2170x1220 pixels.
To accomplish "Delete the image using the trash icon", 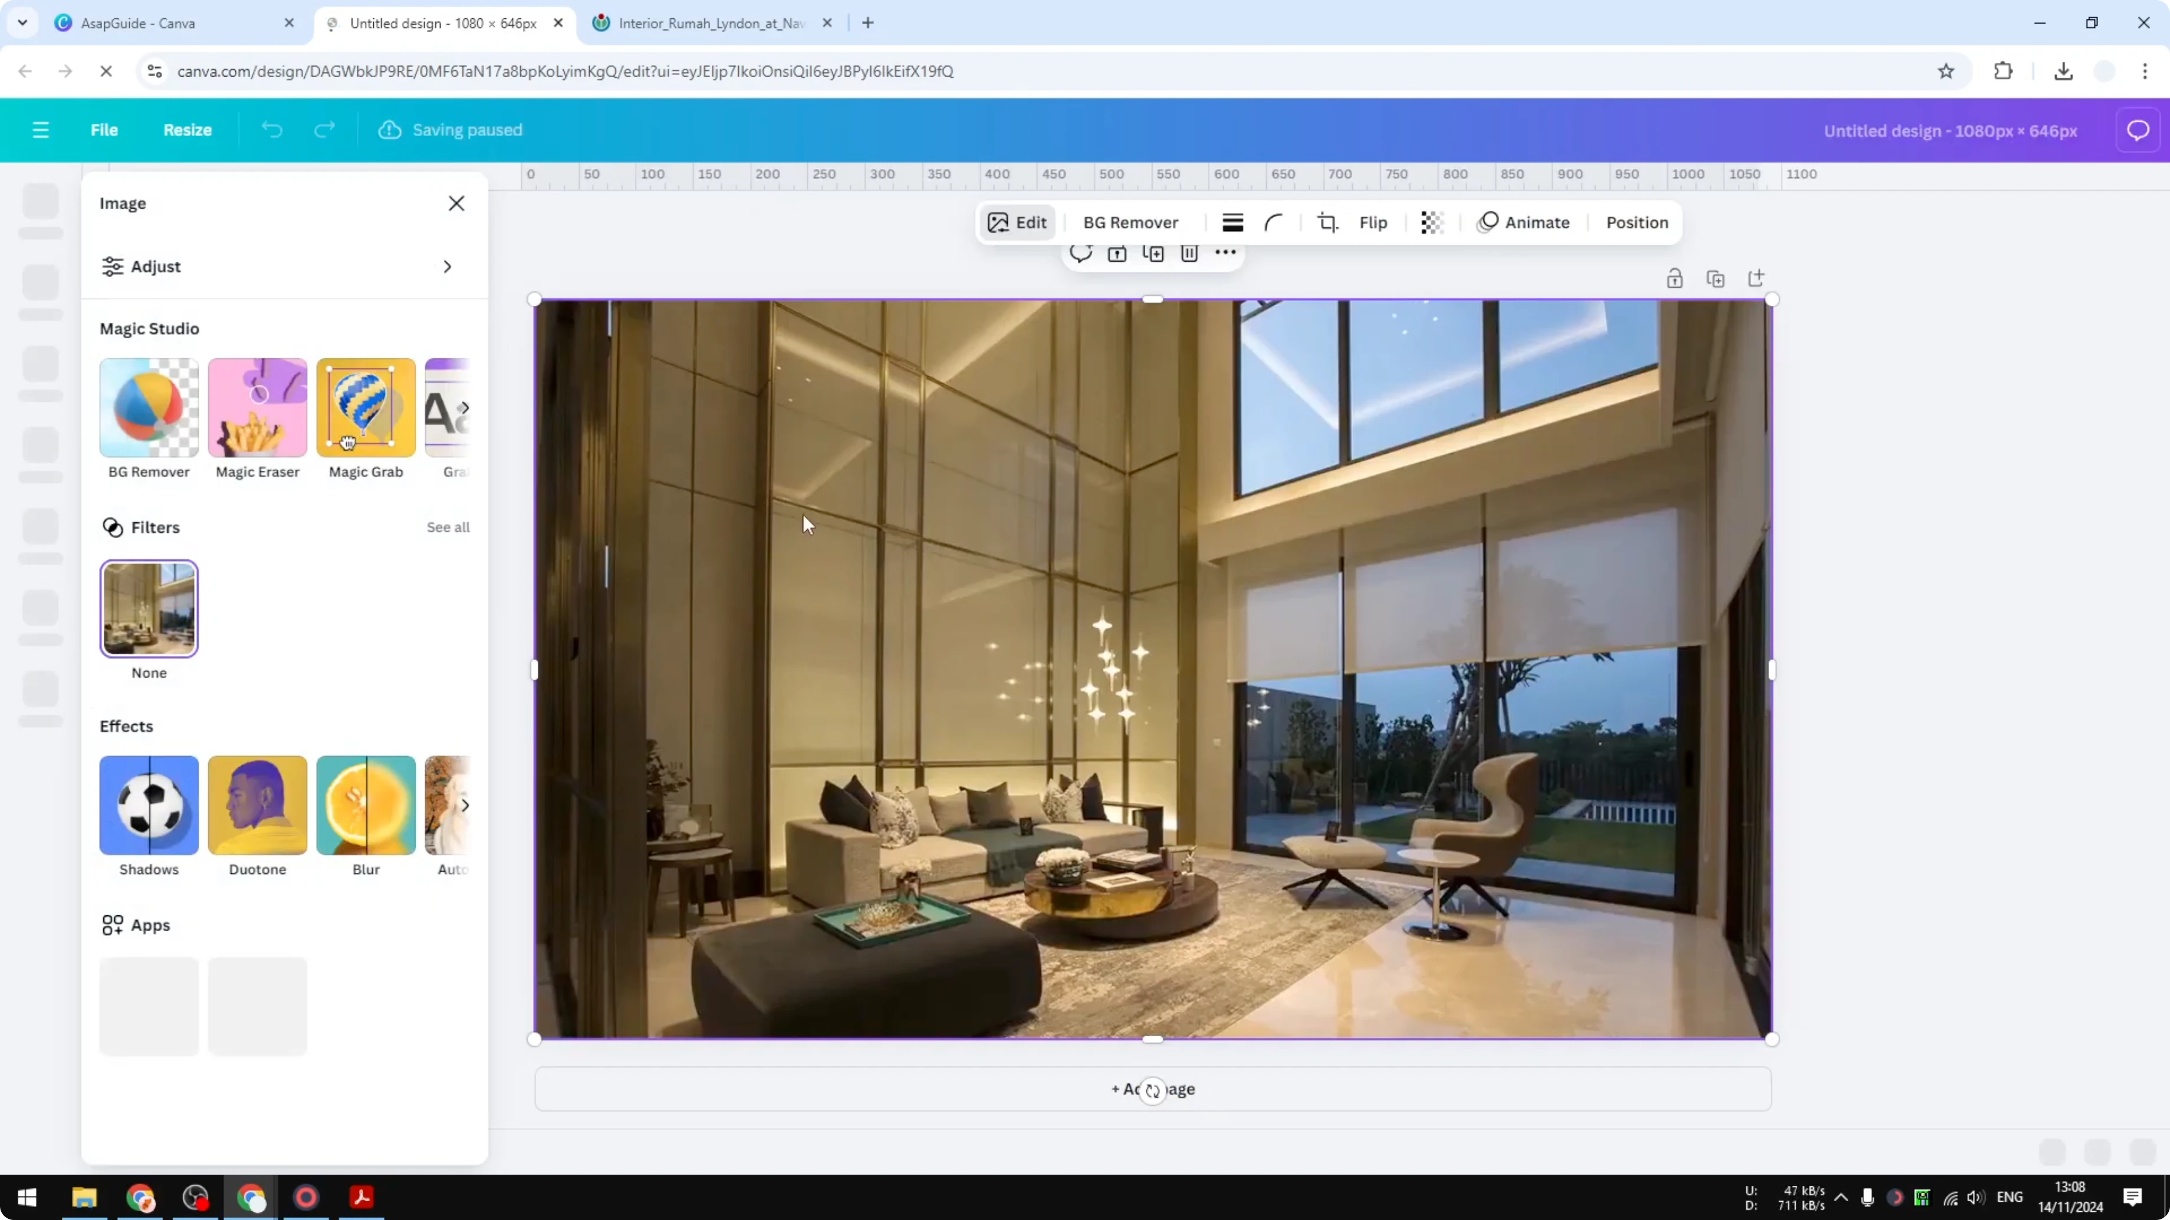I will tap(1189, 253).
